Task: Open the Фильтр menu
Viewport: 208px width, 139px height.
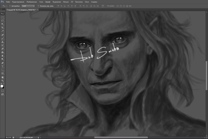Action: 66,2
